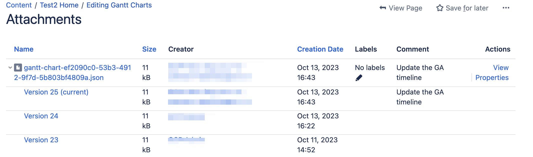The width and height of the screenshot is (533, 157).
Task: Sort attachments by Creation Date column
Action: 320,49
